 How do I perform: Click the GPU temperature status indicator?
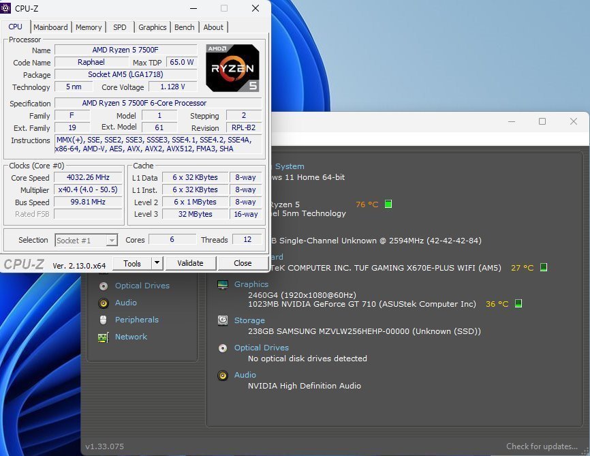[518, 303]
